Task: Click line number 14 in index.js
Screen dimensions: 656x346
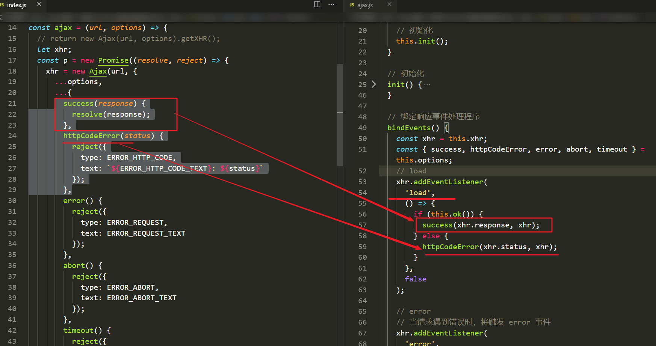Action: [12, 28]
